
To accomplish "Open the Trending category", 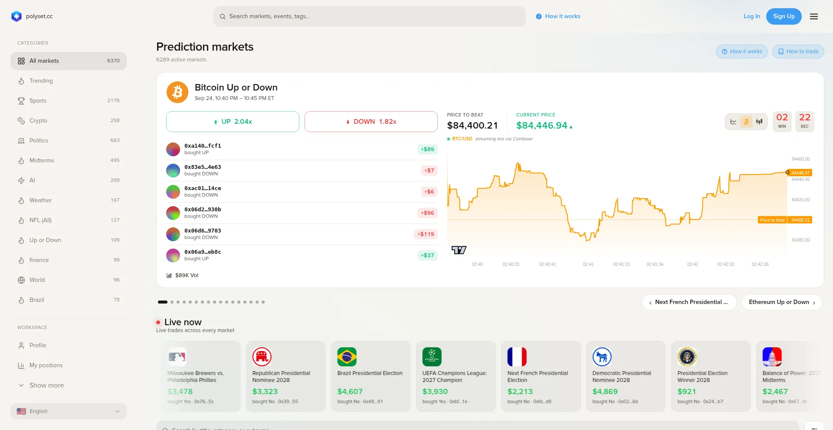I will tap(69, 81).
